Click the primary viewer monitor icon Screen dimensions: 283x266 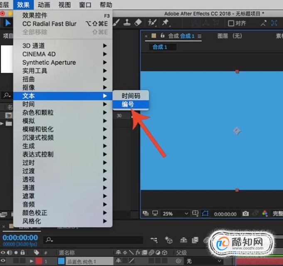[x=155, y=214]
